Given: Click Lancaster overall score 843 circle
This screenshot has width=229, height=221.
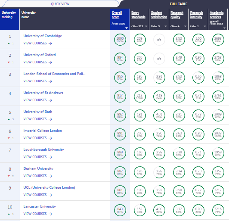Looking at the screenshot, I should click(120, 210).
